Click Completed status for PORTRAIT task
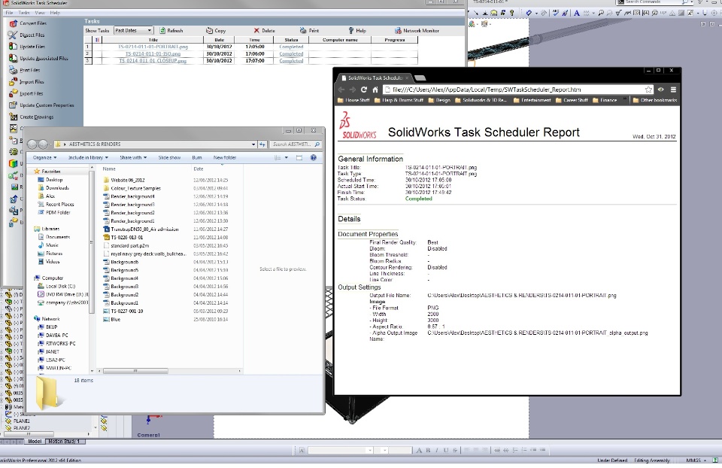This screenshot has height=468, width=722. (291, 47)
